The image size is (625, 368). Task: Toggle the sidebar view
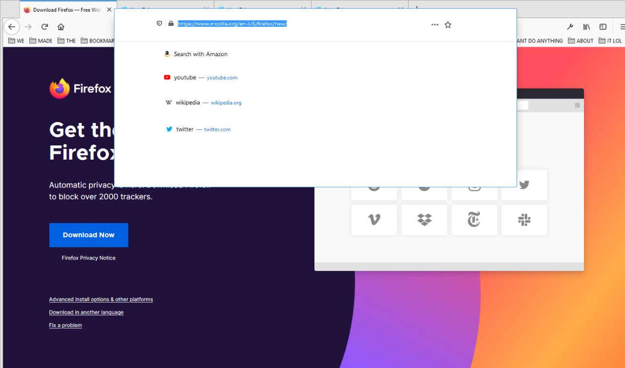(x=603, y=27)
